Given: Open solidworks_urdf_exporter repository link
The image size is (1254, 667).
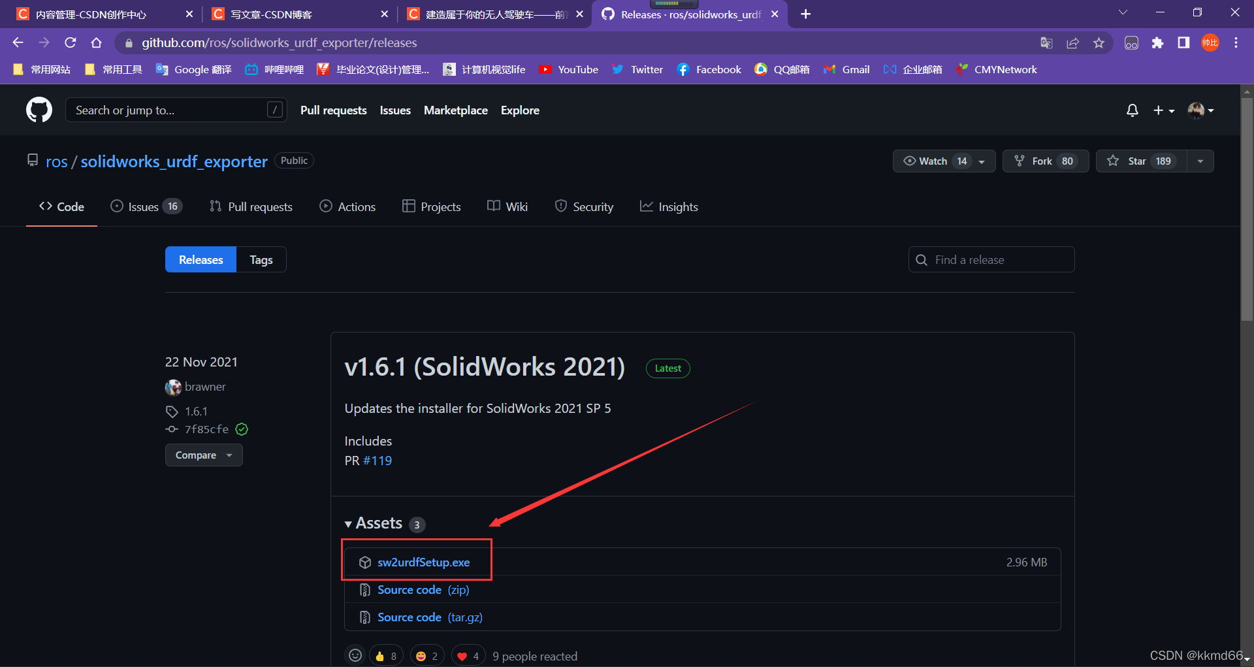Looking at the screenshot, I should point(174,161).
